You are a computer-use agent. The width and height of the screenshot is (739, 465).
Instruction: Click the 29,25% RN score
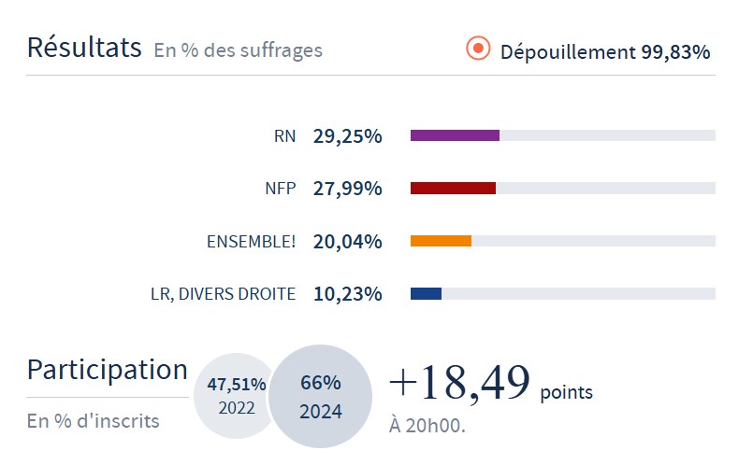point(347,136)
